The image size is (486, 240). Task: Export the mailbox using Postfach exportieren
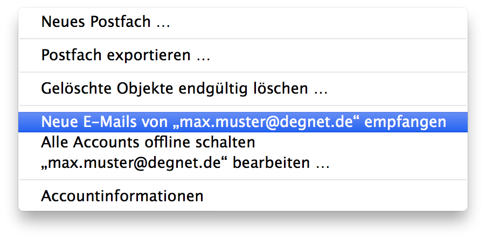pos(126,55)
